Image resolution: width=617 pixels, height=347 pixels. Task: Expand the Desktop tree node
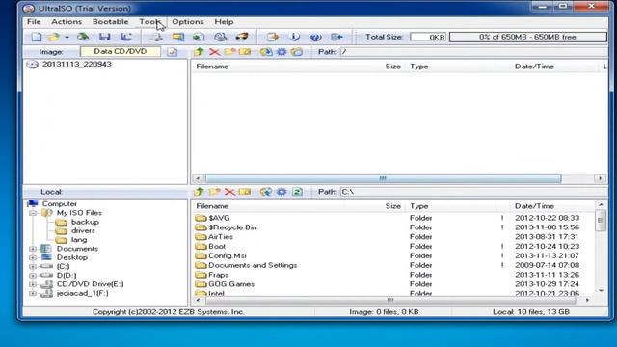coord(33,257)
